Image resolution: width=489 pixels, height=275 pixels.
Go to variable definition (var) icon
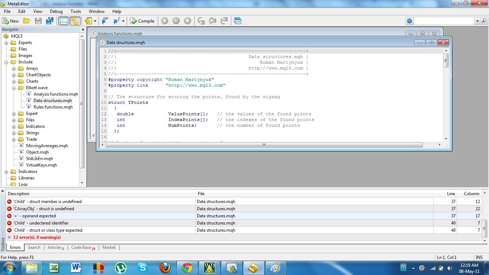tap(105, 21)
